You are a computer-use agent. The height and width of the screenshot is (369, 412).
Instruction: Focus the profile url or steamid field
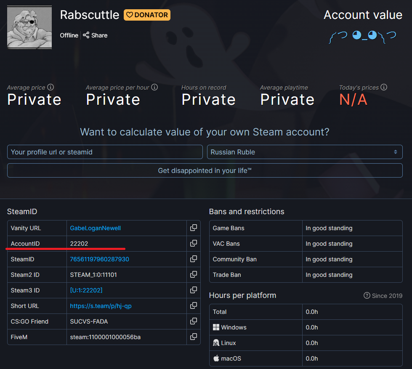(x=105, y=152)
